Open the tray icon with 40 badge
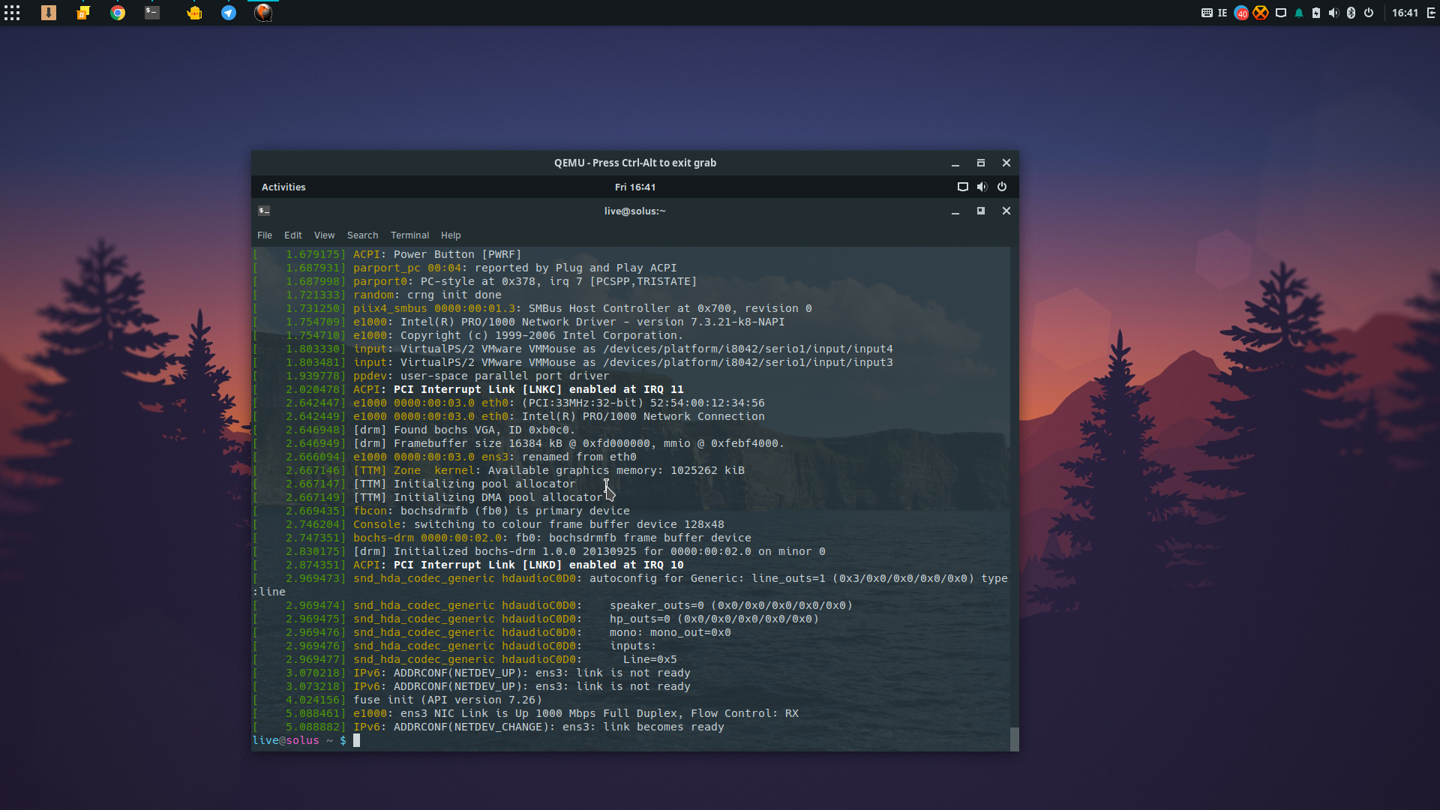 [x=1241, y=13]
